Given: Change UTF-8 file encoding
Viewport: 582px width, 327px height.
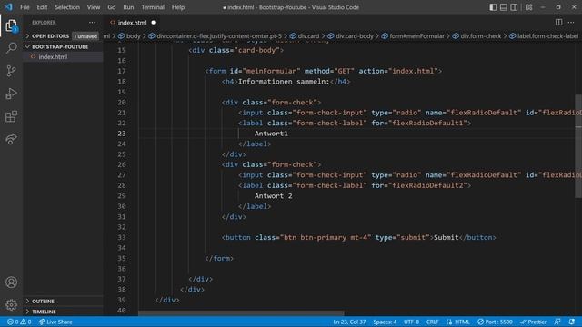Looking at the screenshot, I should click(x=411, y=322).
